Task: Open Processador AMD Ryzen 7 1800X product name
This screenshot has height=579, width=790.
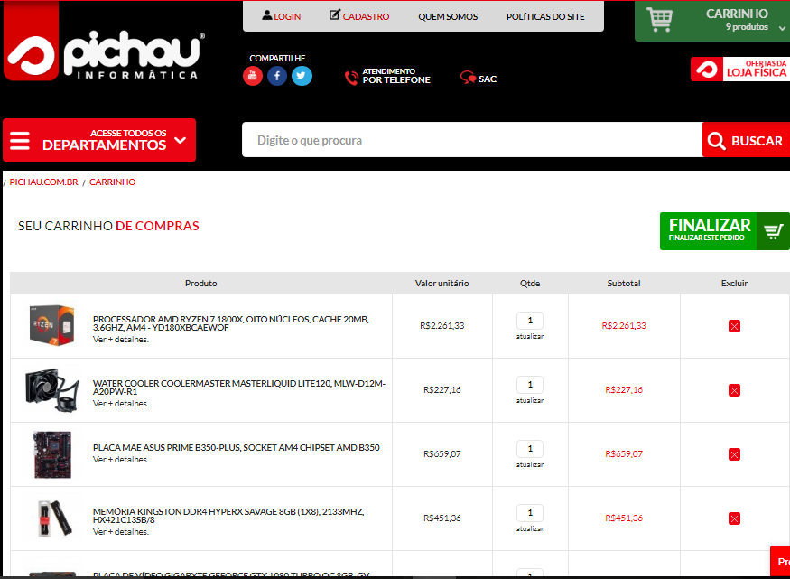Action: (x=231, y=323)
